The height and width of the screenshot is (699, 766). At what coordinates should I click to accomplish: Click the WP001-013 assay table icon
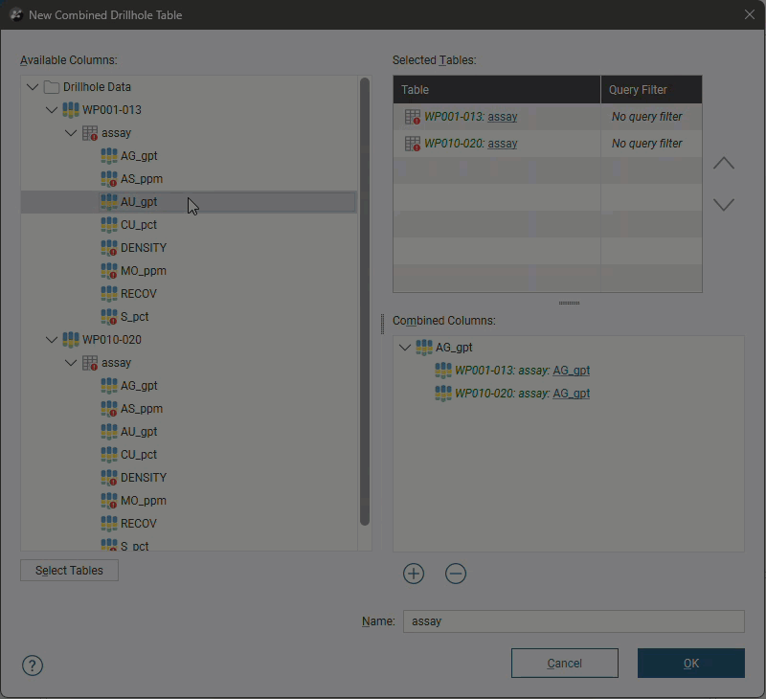[x=90, y=133]
